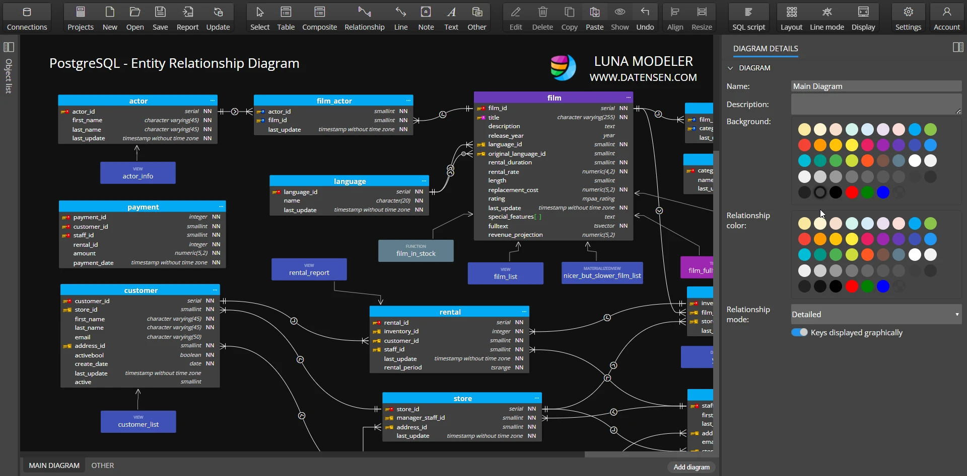Open the Object list sidebar
967x476 pixels.
(x=9, y=47)
